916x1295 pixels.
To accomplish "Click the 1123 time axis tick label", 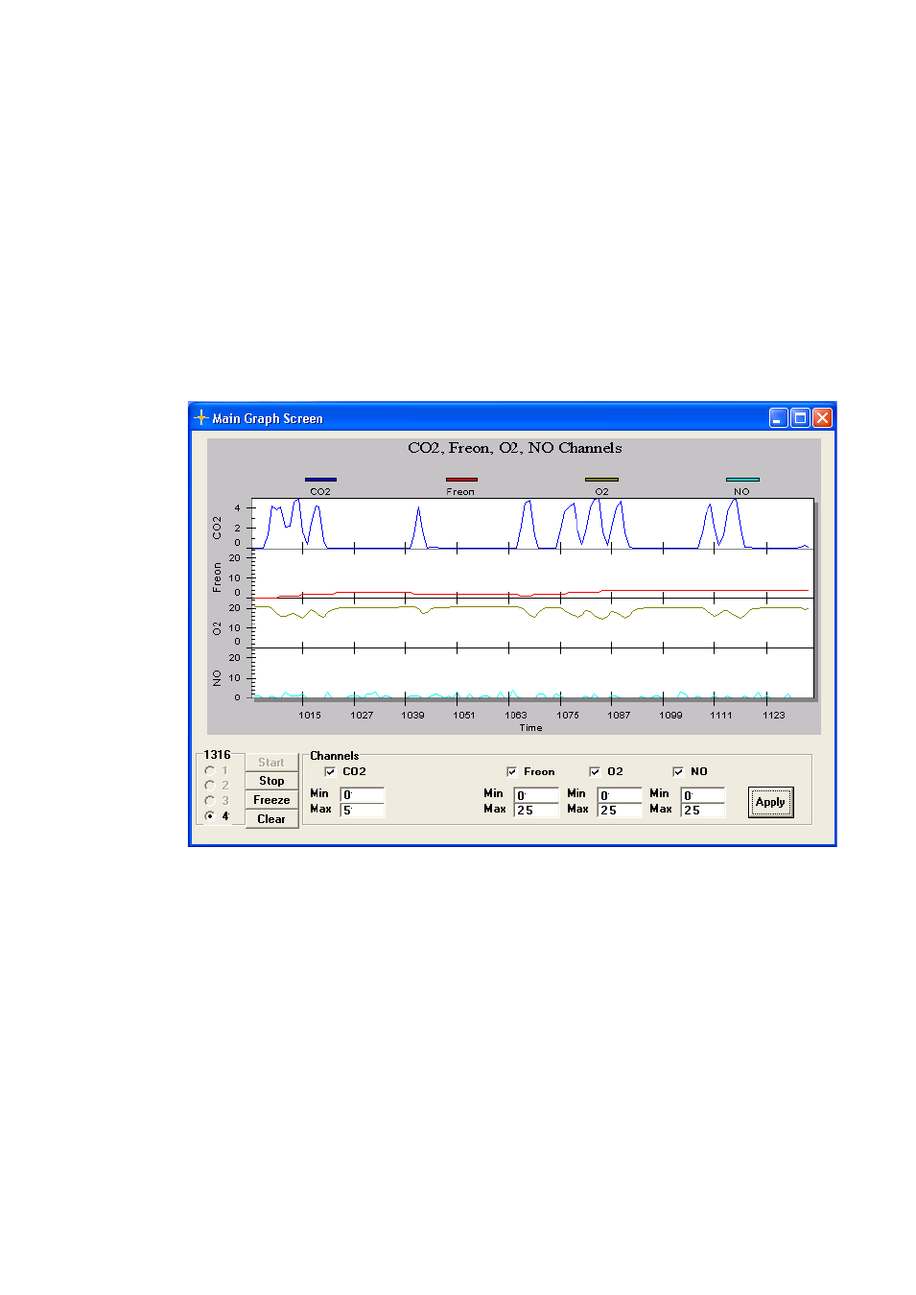I will point(774,716).
